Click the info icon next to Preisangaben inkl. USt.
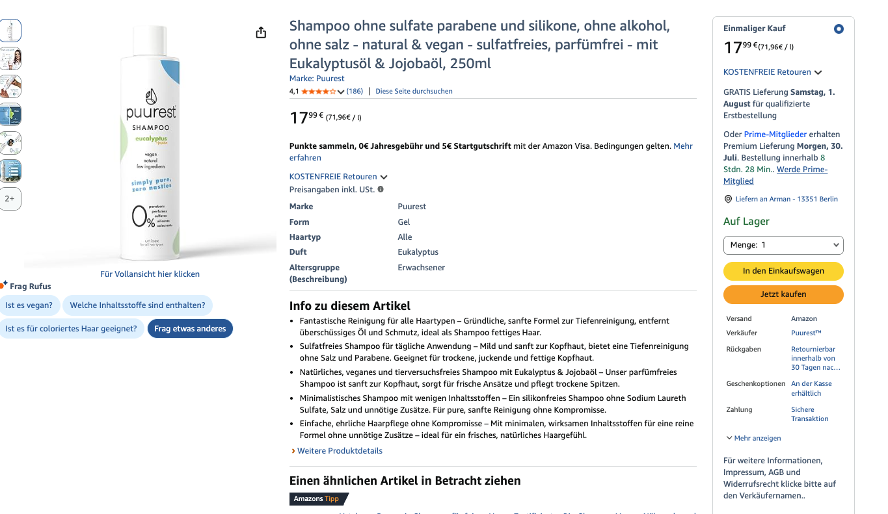This screenshot has height=514, width=888. point(381,190)
